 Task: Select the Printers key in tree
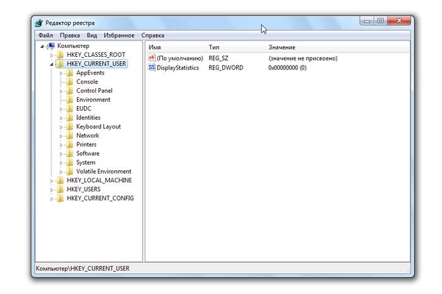[88, 144]
